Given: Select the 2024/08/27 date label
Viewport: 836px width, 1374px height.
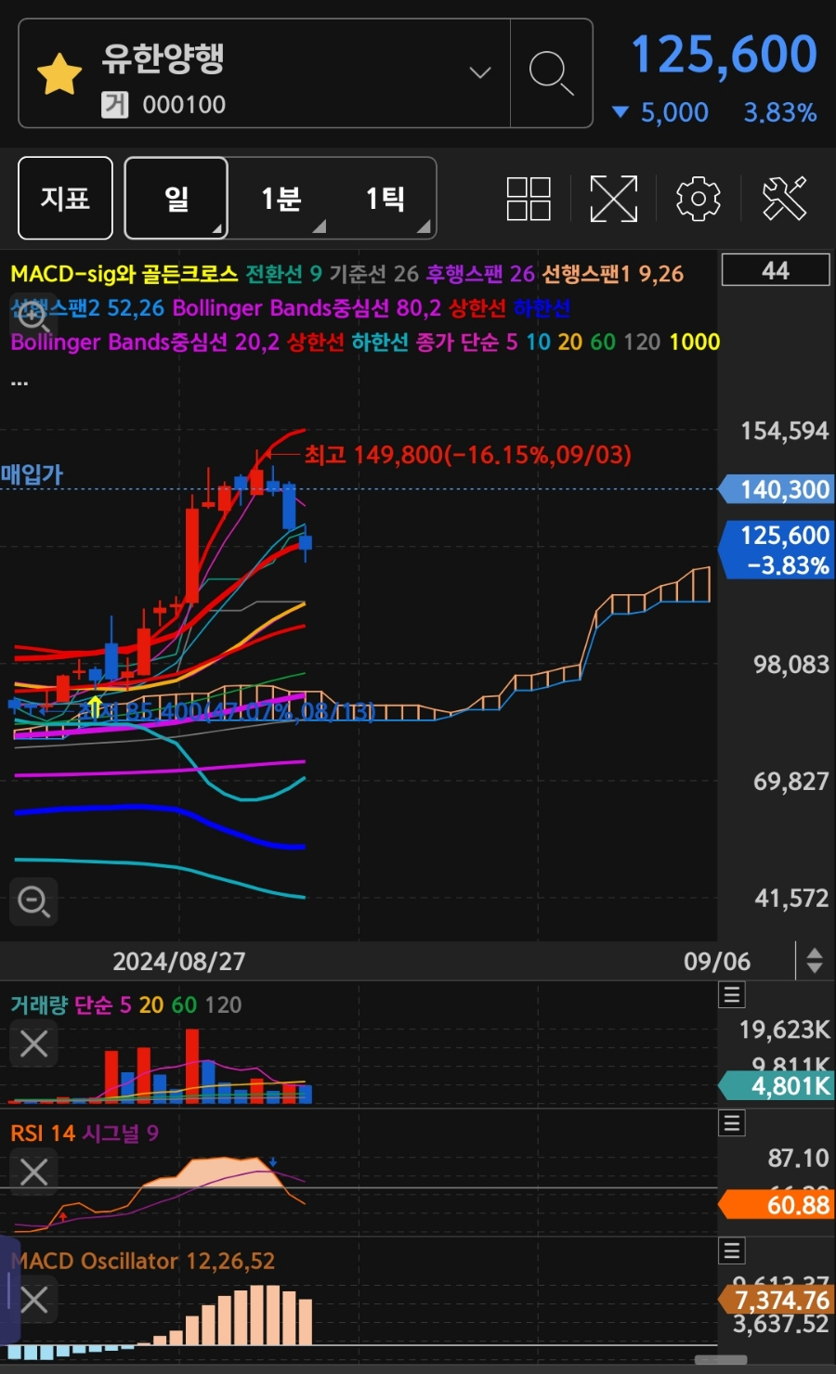Looking at the screenshot, I should coord(179,961).
